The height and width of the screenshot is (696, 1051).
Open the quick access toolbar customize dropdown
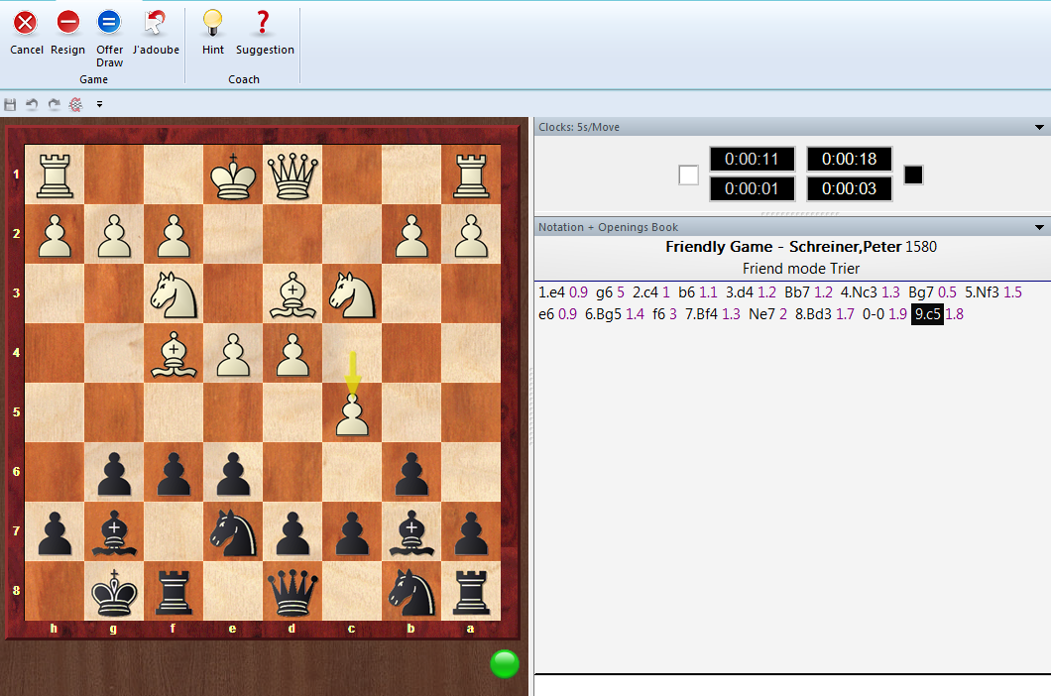coord(99,104)
